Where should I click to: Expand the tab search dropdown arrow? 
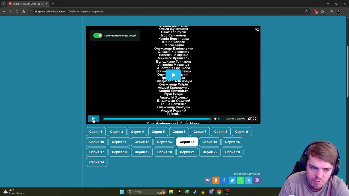pos(4,4)
